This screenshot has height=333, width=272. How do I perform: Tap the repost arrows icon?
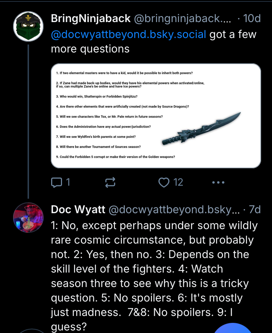pyautogui.click(x=110, y=183)
